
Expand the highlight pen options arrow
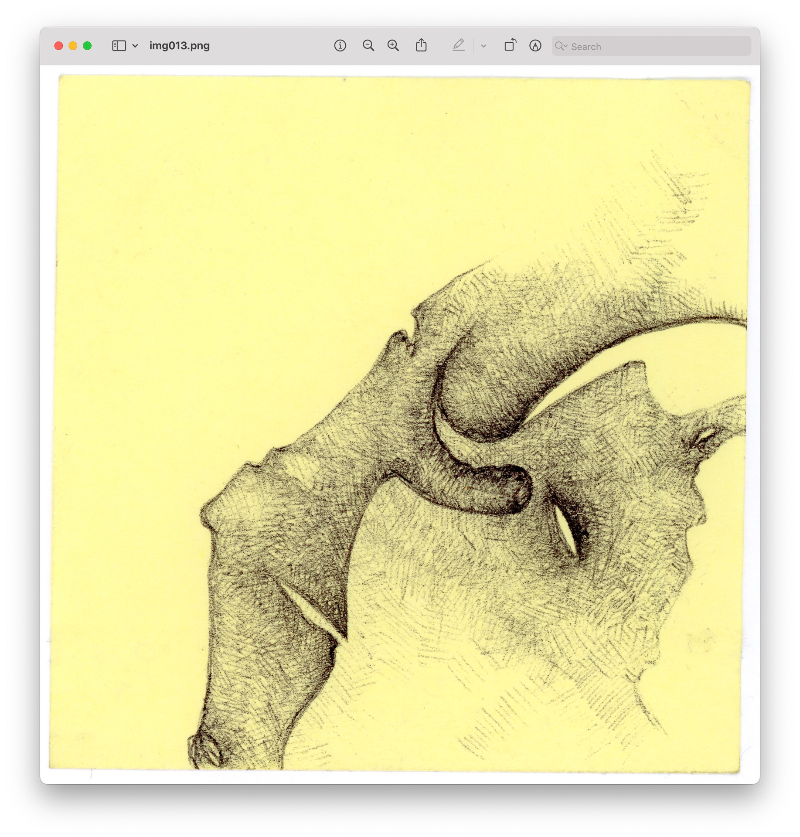(x=483, y=46)
